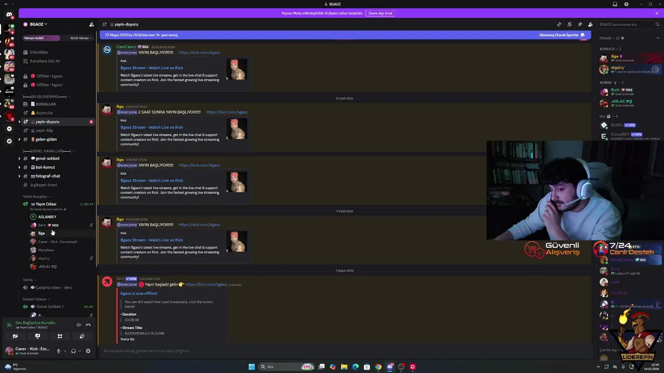Toggle headphone deafen in user panel

pos(73,351)
